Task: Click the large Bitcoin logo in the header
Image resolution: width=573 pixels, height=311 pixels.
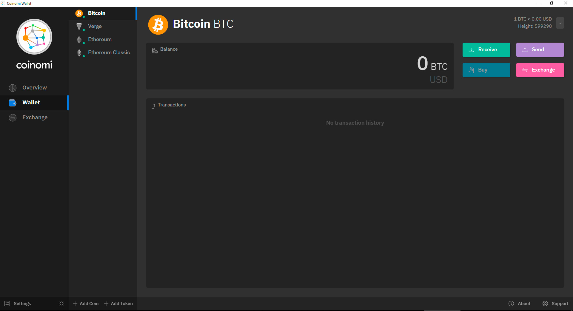Action: [158, 24]
